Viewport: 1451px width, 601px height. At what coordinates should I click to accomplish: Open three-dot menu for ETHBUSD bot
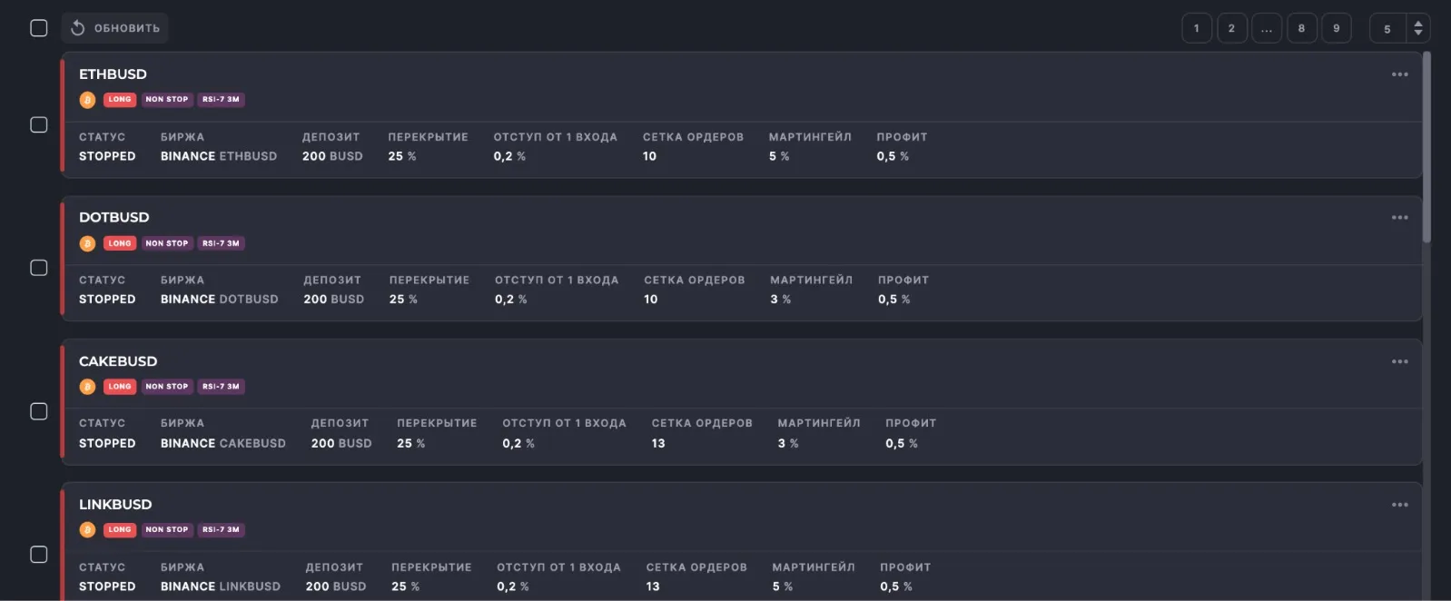click(x=1399, y=74)
